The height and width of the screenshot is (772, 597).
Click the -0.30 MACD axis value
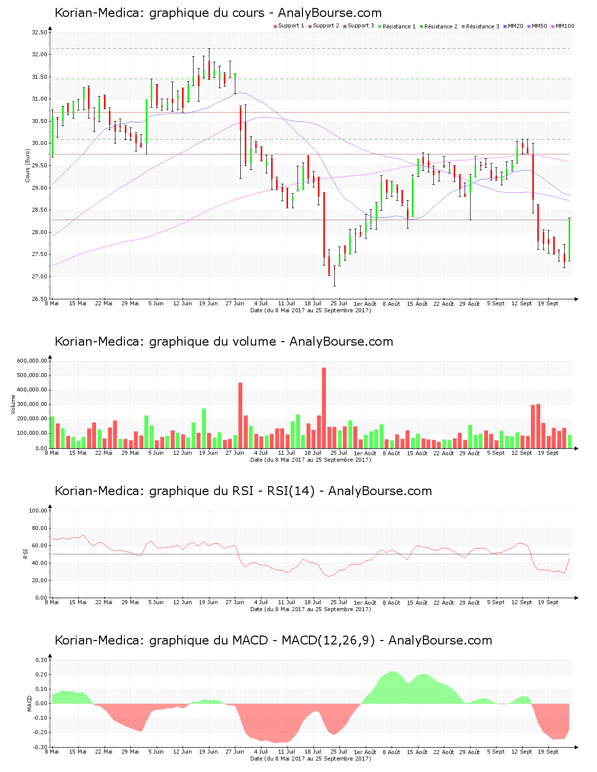tap(40, 747)
